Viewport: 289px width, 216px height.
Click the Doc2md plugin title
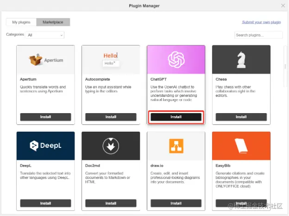pyautogui.click(x=93, y=165)
